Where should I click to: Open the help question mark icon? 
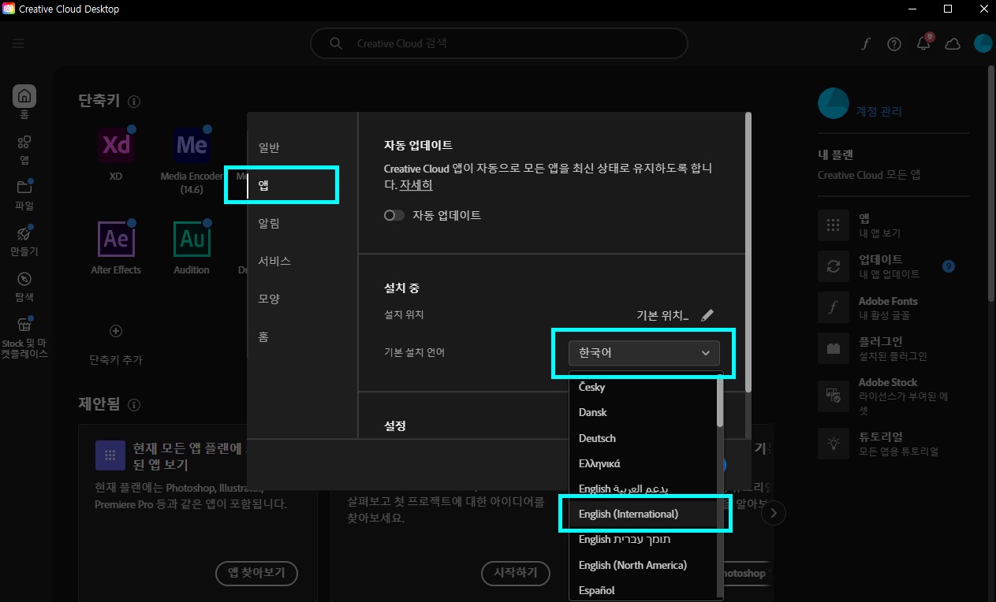pos(893,43)
